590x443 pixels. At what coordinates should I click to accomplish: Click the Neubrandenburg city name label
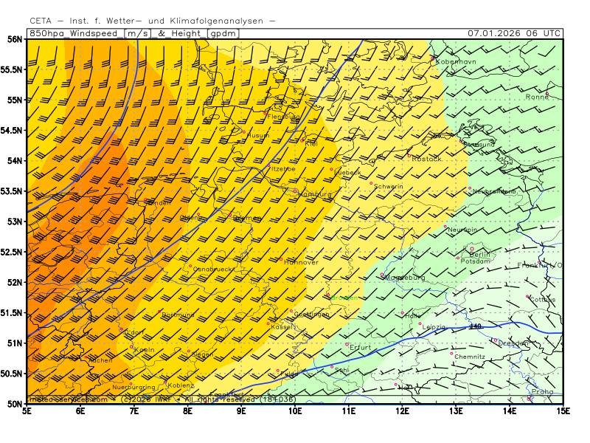coord(493,191)
